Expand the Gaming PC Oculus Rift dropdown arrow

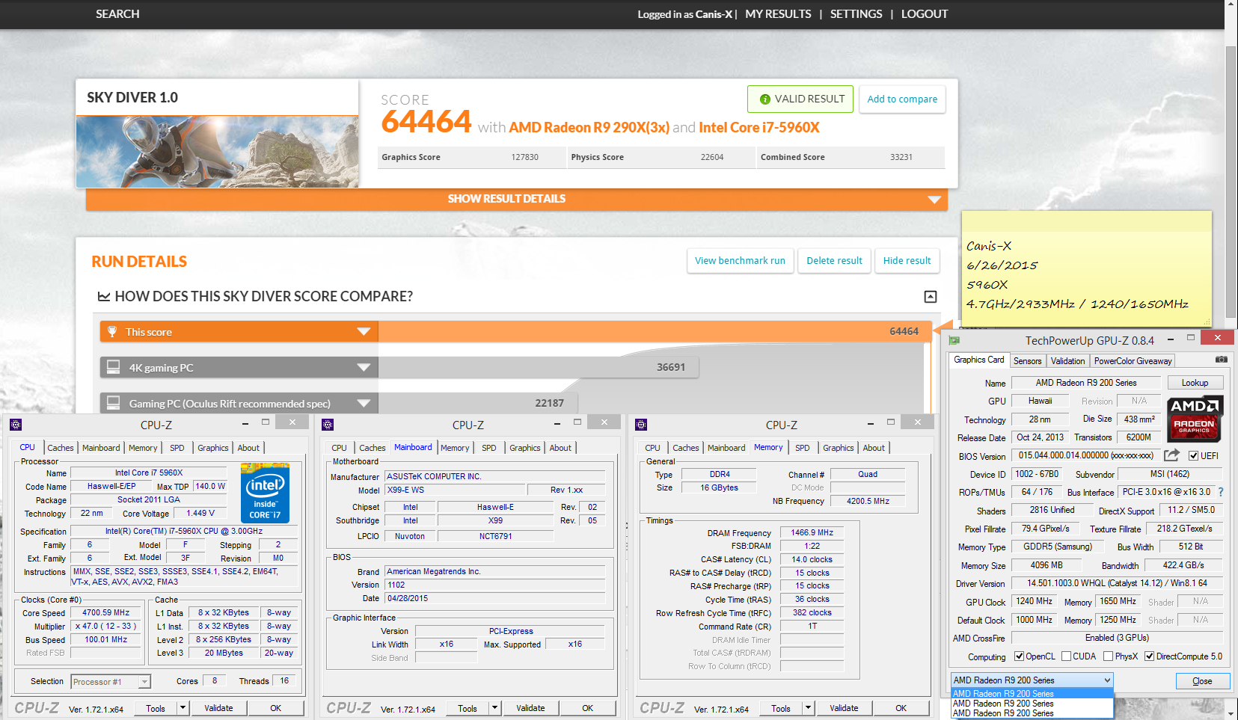point(364,403)
